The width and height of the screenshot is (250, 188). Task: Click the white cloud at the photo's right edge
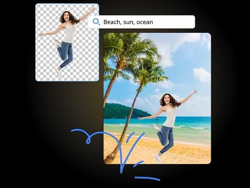[x=202, y=74]
